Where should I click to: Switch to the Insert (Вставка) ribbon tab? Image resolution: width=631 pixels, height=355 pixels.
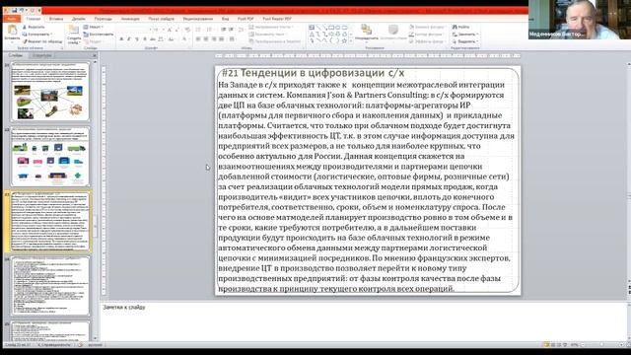point(56,19)
